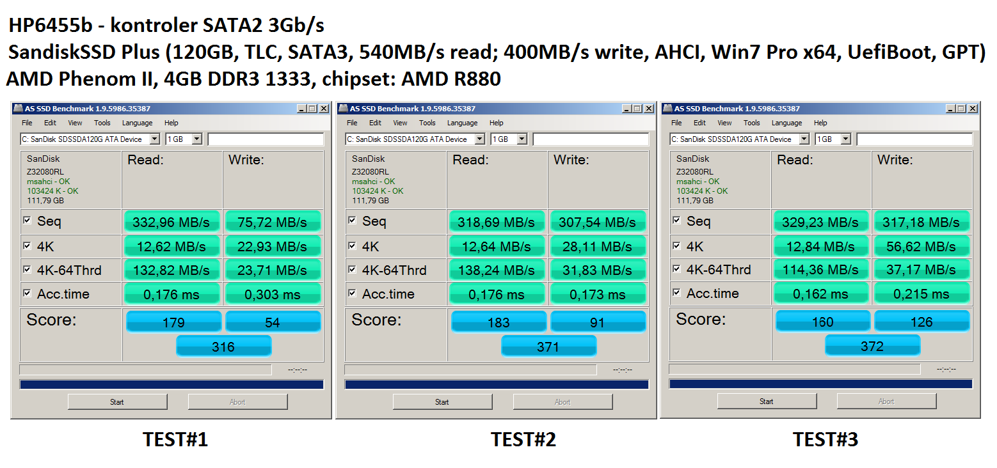Expand the 1 GB size dropdown in TEST#1 window
997x468 pixels.
(184, 139)
